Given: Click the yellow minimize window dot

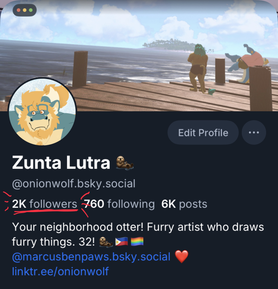Looking at the screenshot, I should point(25,10).
